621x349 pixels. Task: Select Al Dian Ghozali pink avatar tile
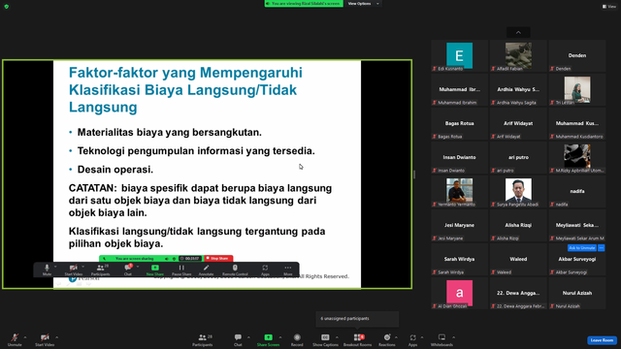459,293
